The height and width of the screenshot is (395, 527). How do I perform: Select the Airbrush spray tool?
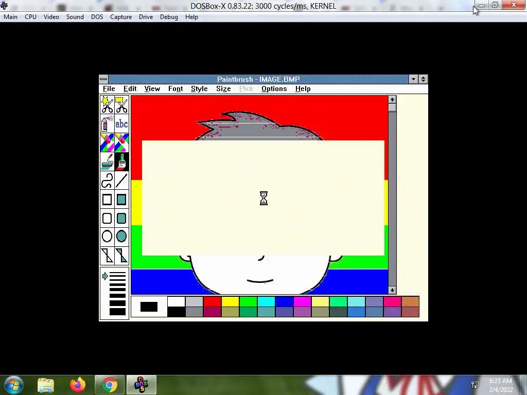tap(107, 123)
